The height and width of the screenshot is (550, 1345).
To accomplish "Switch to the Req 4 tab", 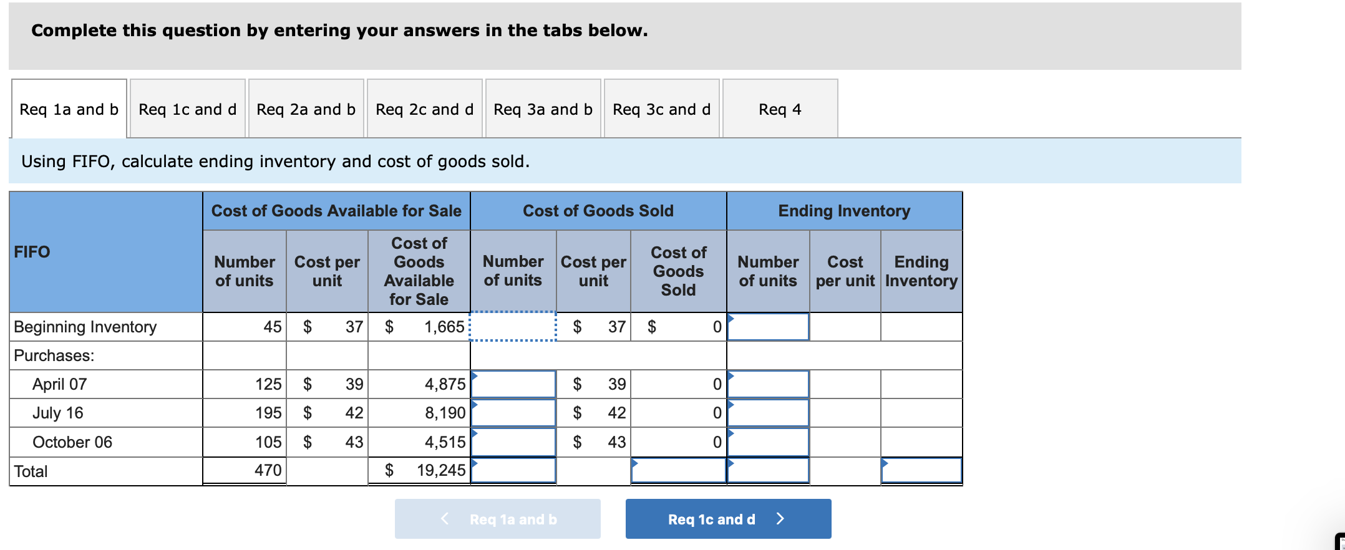I will (x=779, y=109).
